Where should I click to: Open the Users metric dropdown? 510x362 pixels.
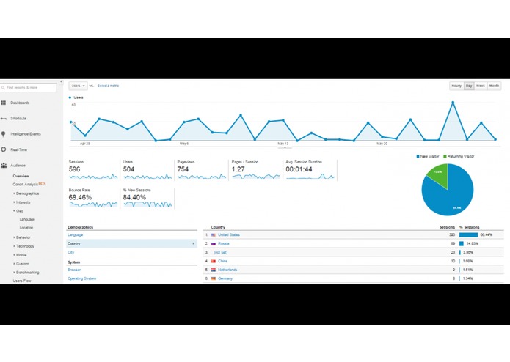78,86
